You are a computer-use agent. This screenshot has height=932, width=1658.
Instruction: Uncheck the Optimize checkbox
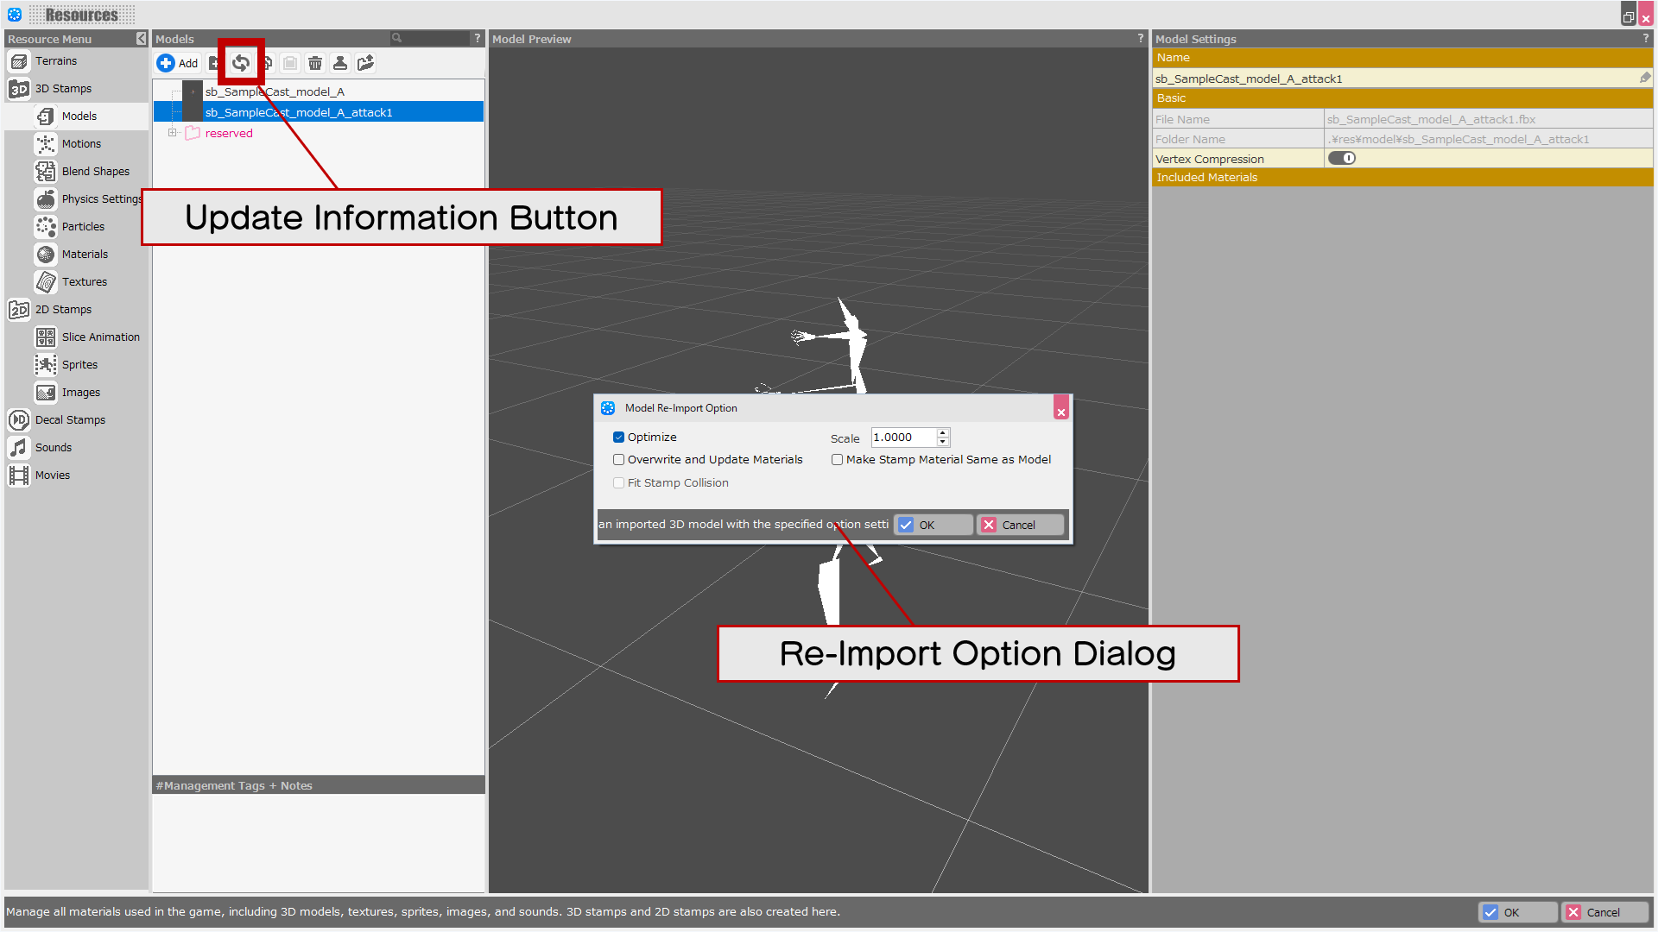click(618, 438)
